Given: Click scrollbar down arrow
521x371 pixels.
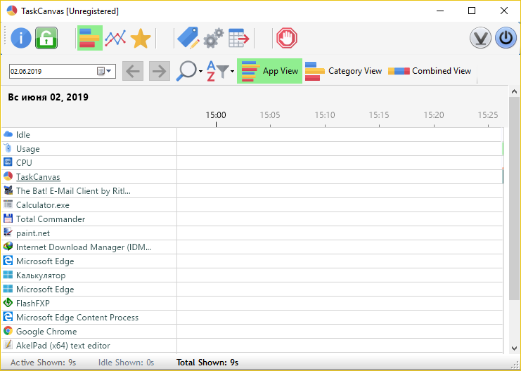Looking at the screenshot, I should click(x=514, y=349).
